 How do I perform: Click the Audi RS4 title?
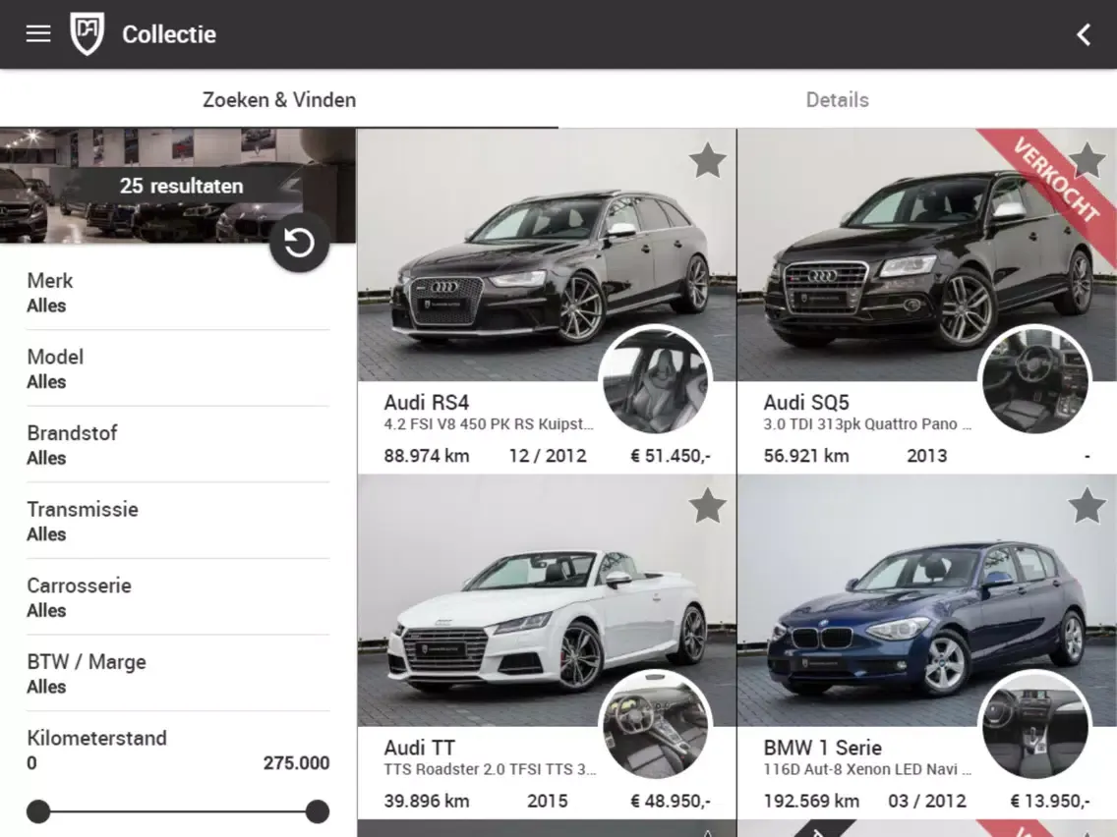[x=426, y=403]
